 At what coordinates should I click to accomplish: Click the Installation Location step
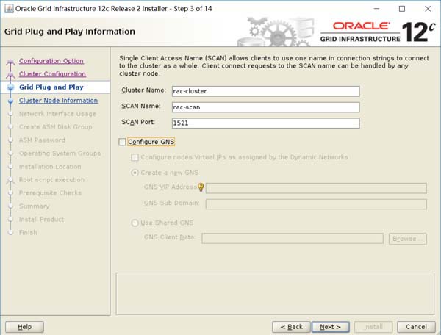[x=50, y=166]
